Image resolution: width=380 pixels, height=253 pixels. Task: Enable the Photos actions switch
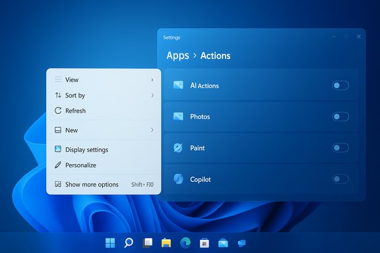(340, 117)
